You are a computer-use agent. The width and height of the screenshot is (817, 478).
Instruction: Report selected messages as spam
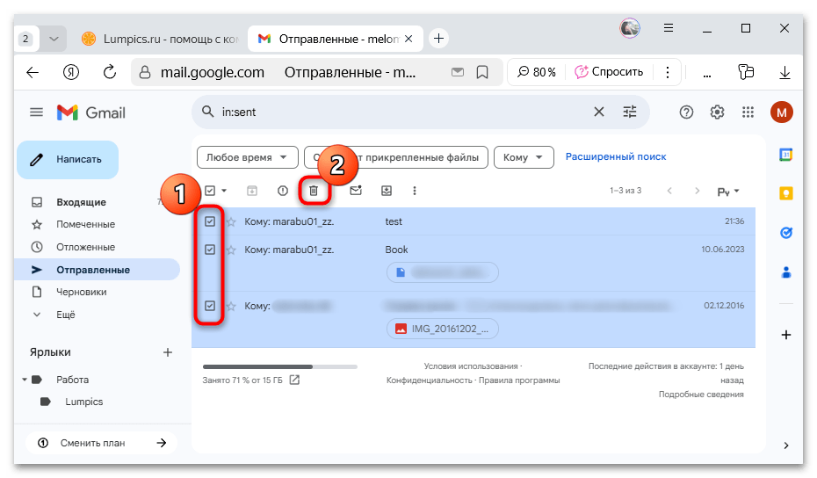[x=283, y=191]
